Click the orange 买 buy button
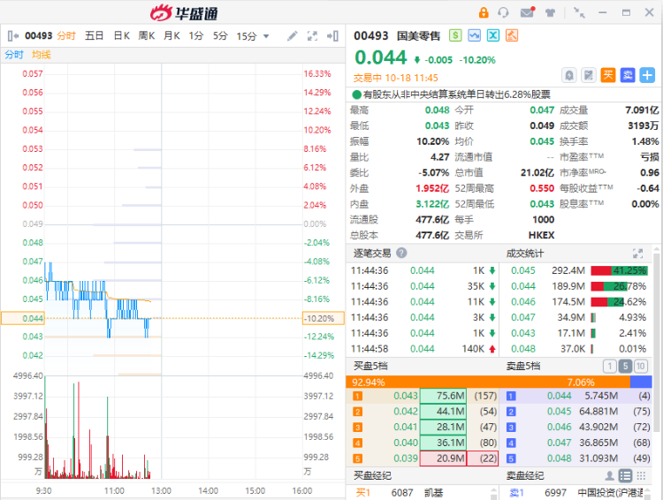The height and width of the screenshot is (500, 663). [608, 75]
